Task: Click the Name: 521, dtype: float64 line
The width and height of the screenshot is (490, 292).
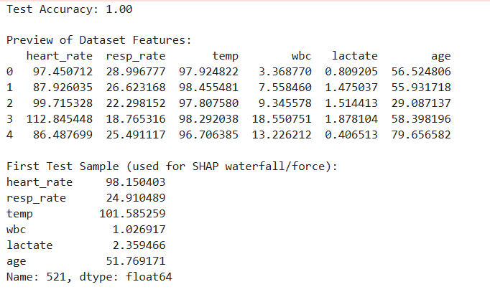Action: pos(90,277)
